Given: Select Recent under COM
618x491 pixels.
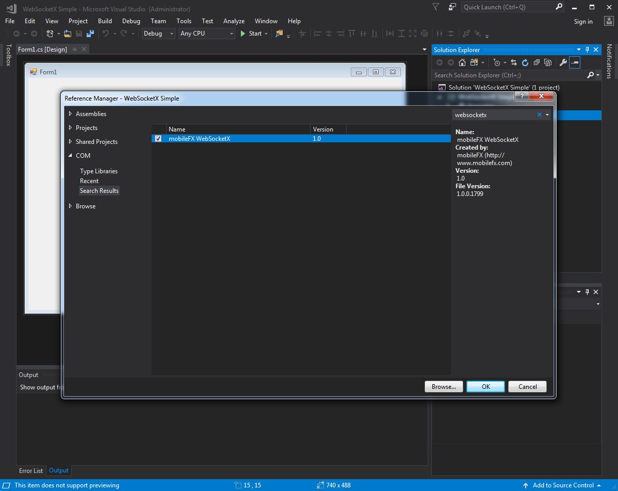Looking at the screenshot, I should pos(89,181).
